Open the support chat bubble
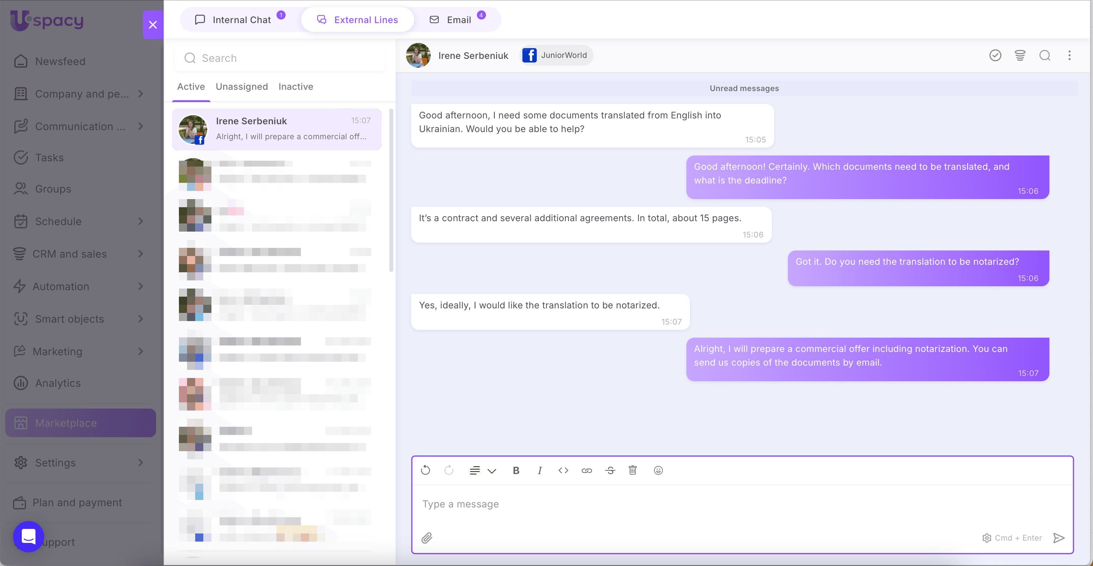This screenshot has width=1093, height=566. click(28, 537)
